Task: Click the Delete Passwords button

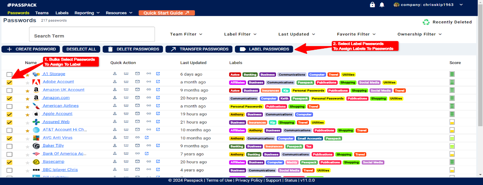Action: point(133,49)
